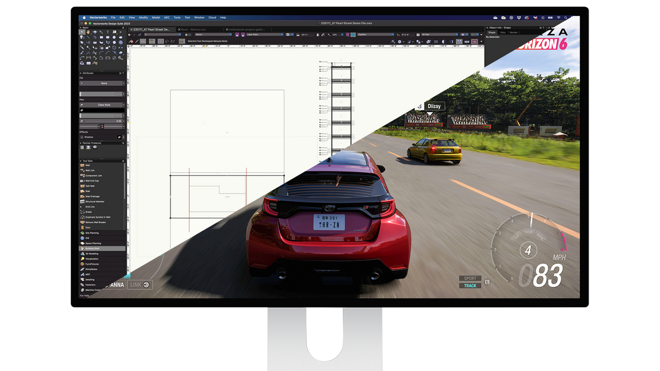Choose the Grade tool
660x371 pixels.
[x=101, y=212]
